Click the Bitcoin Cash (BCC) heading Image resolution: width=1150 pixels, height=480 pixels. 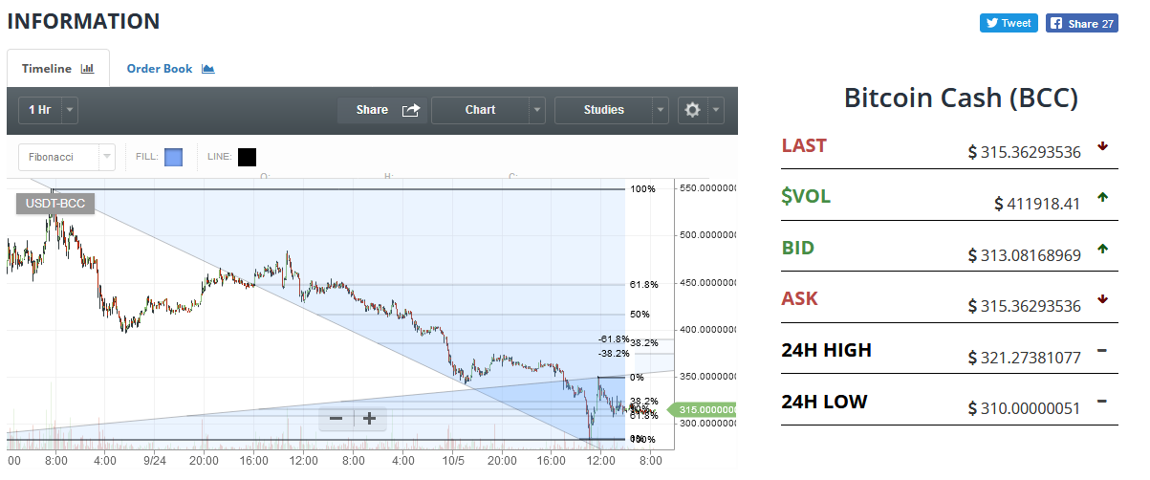click(x=961, y=98)
